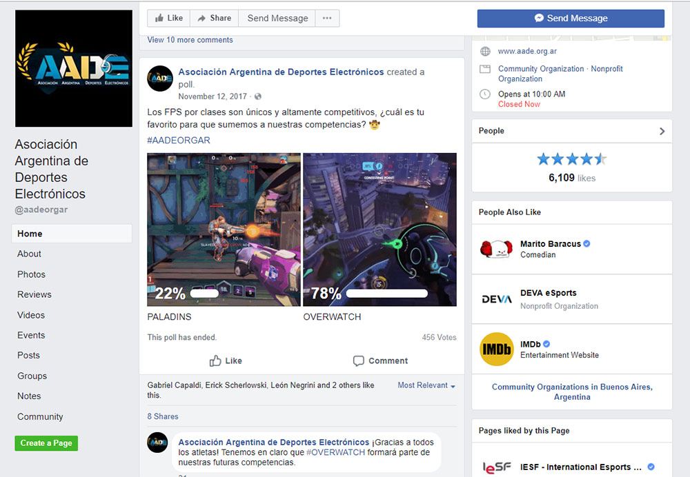Go to the Home tab
Image resolution: width=690 pixels, height=477 pixels.
pos(72,234)
